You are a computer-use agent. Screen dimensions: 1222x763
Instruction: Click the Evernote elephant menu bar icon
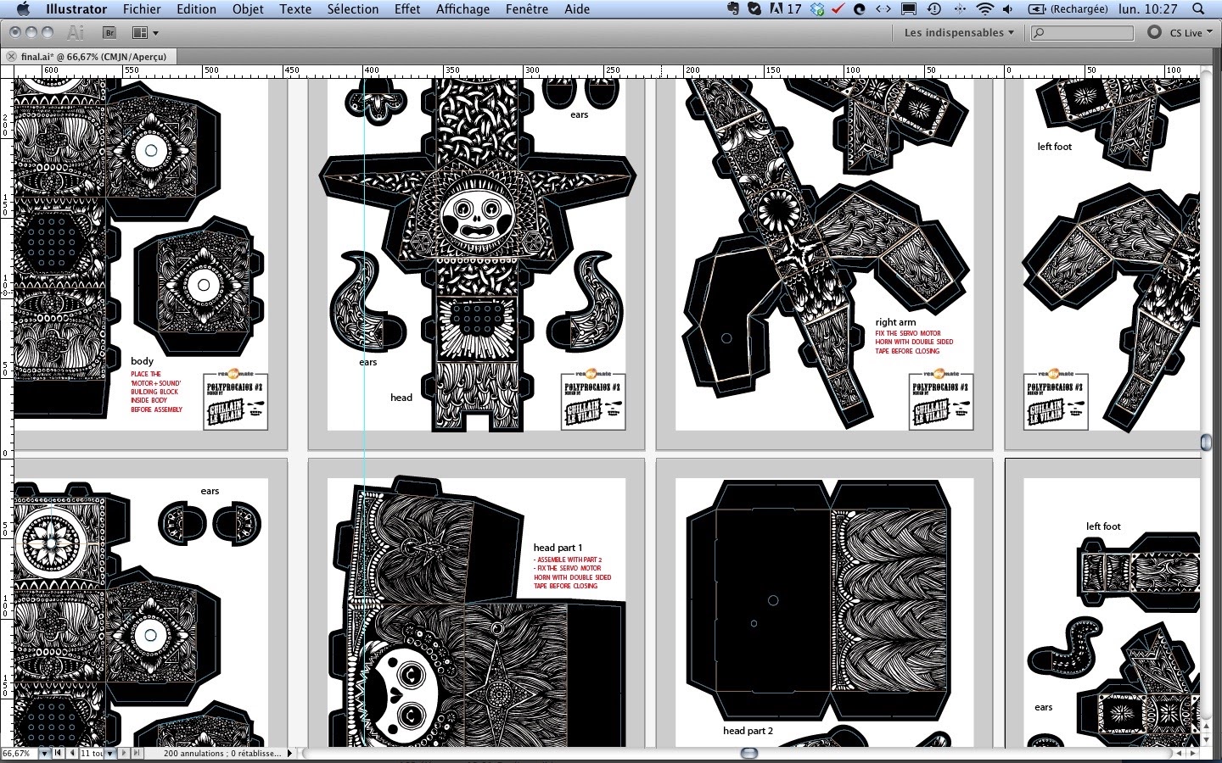coord(735,9)
